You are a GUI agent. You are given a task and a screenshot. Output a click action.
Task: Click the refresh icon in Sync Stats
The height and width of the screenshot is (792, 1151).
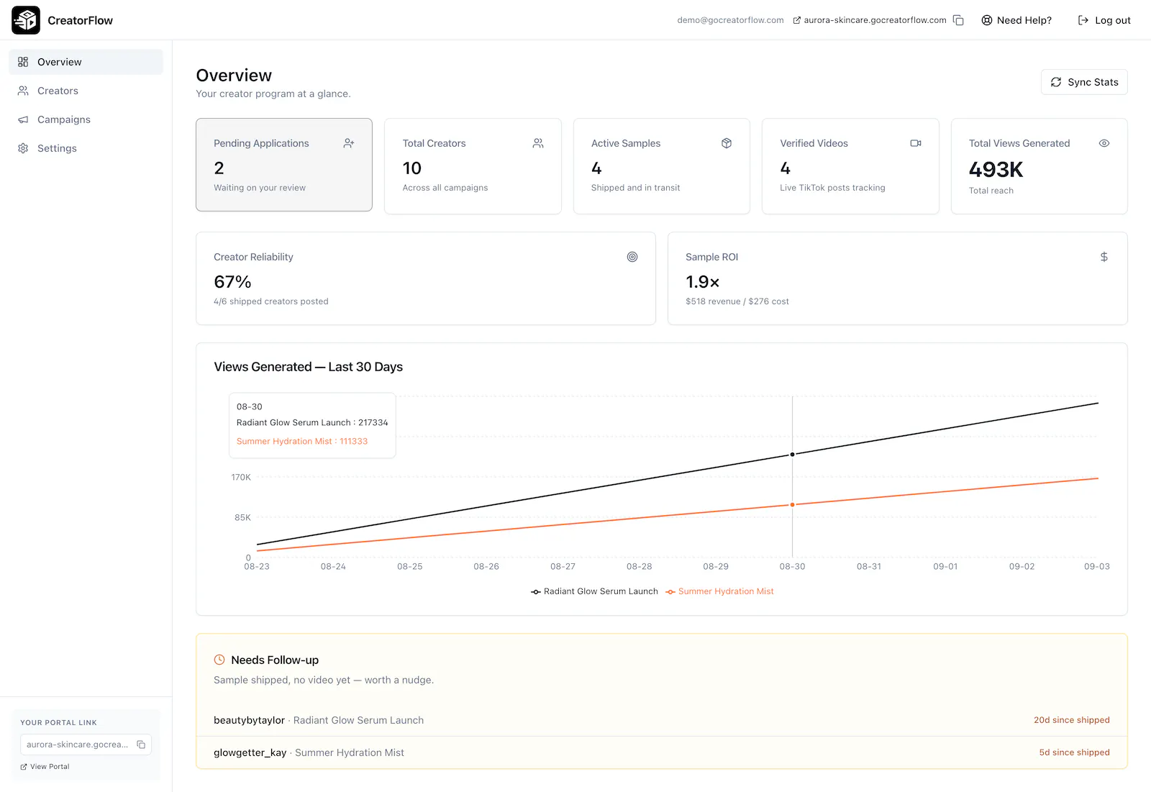tap(1056, 82)
